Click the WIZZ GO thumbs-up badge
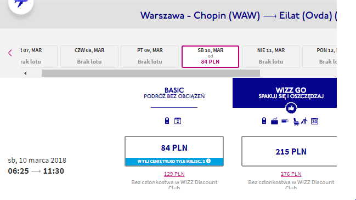Image resolution: width=356 pixels, height=200 pixels. (x=291, y=108)
